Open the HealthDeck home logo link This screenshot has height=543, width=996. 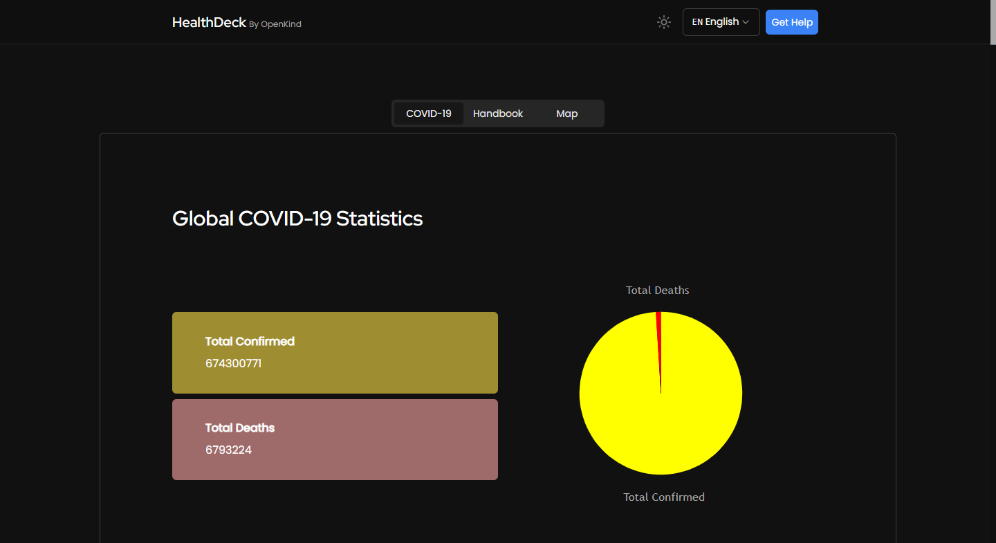[209, 22]
